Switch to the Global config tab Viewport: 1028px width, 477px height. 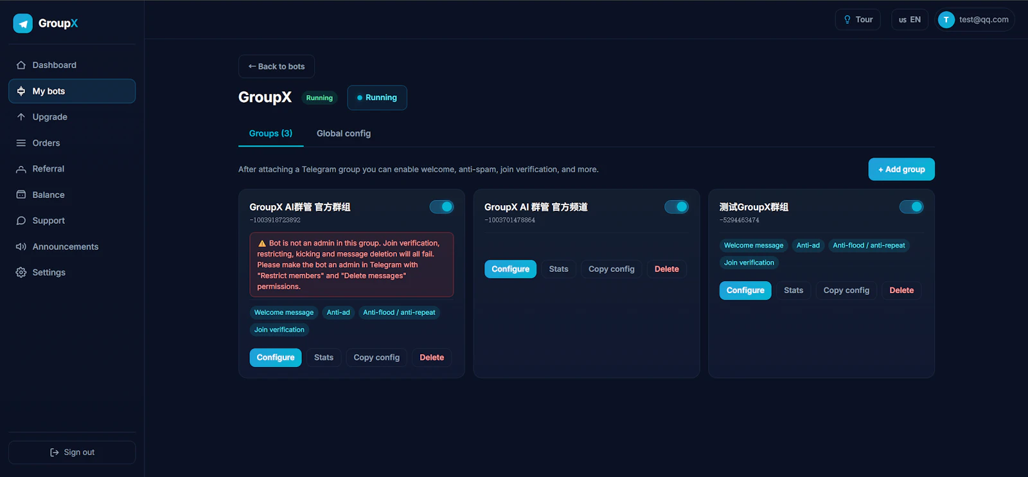coord(344,134)
